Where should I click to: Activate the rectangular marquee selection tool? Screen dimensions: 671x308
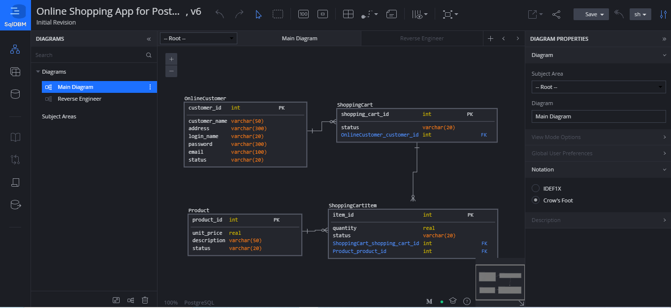(278, 14)
